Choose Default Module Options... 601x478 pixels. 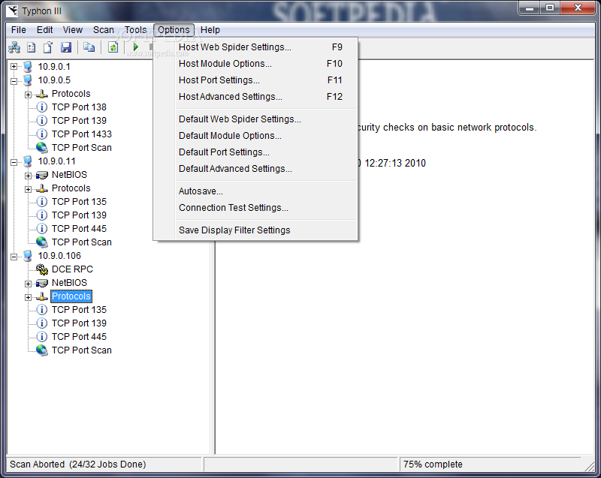[x=255, y=136]
